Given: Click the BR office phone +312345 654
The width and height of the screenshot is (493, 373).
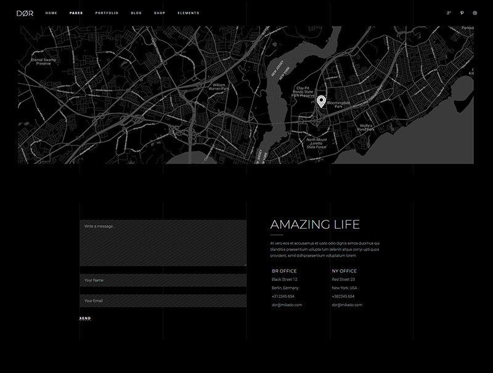Looking at the screenshot, I should pos(283,297).
